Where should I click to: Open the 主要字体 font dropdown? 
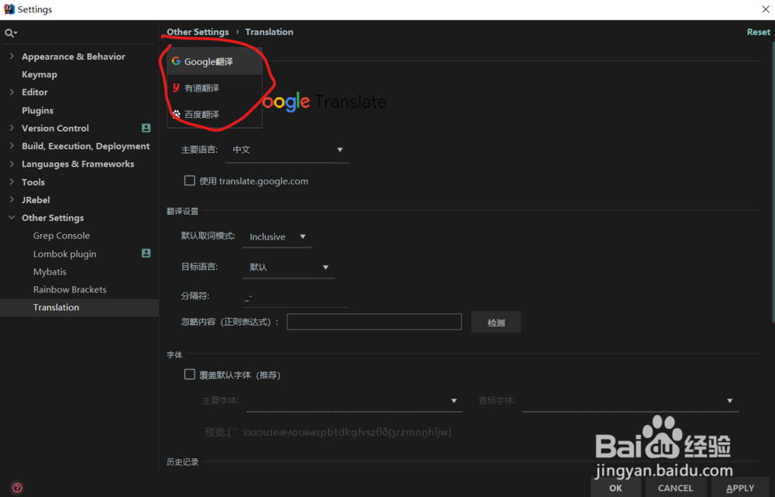coord(354,401)
